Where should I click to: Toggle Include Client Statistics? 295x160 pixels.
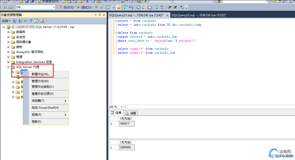[131, 7]
